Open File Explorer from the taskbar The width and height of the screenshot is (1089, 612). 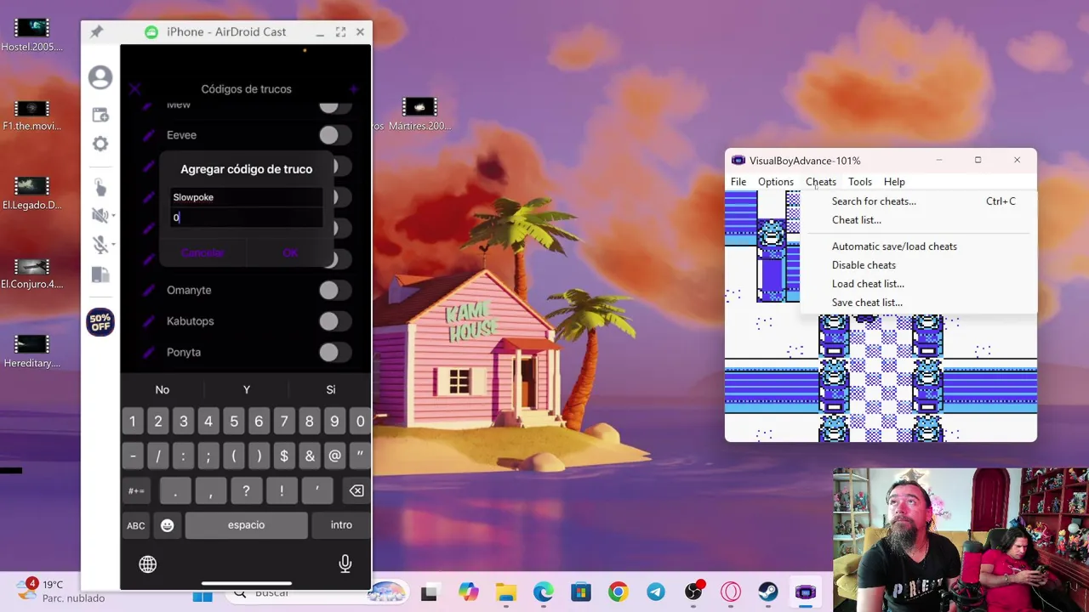506,592
